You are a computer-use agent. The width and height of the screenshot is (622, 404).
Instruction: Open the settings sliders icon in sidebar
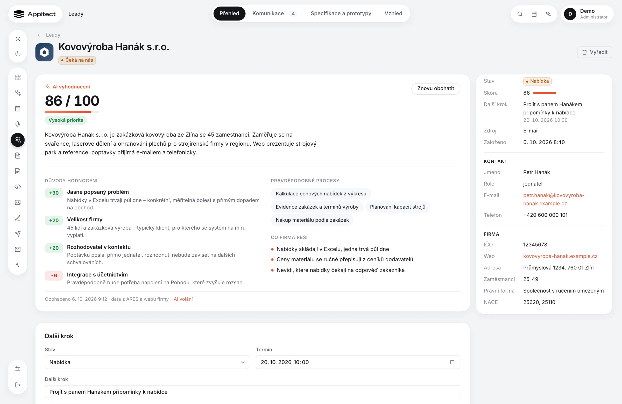(18, 369)
